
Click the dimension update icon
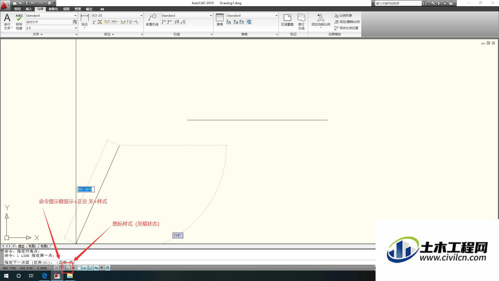pos(129,22)
